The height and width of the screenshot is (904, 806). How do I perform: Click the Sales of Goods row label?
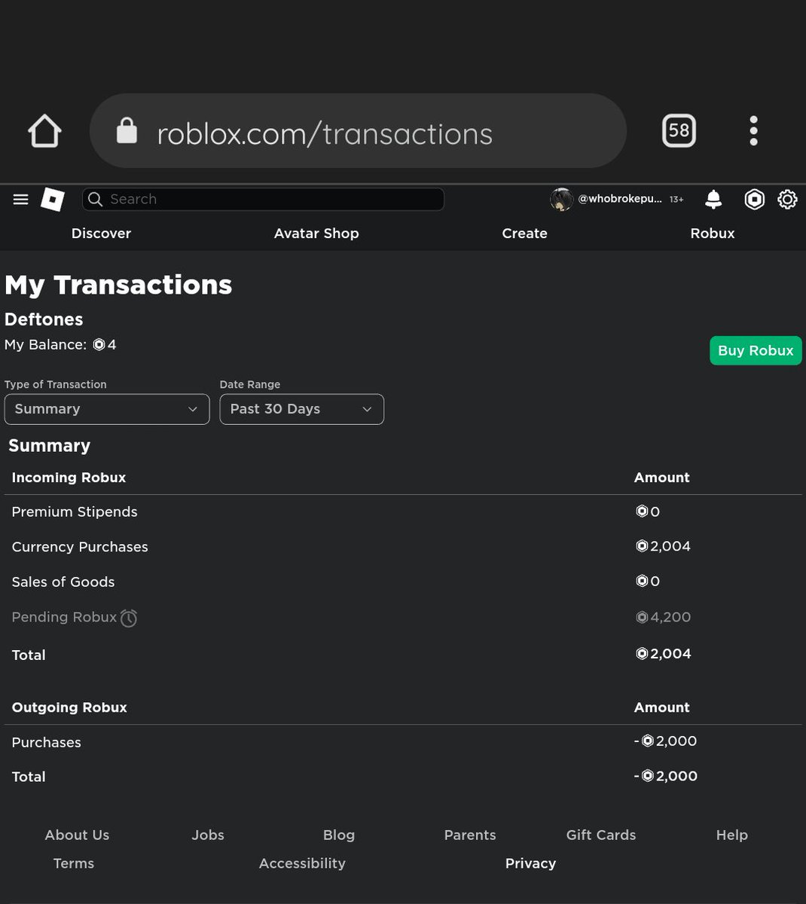pos(63,582)
